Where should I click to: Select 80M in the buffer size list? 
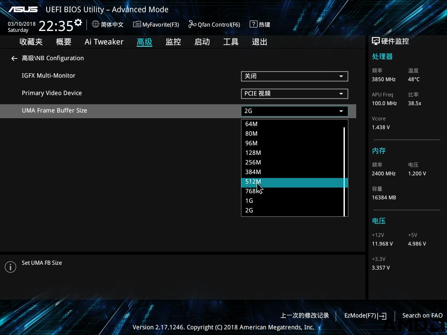point(292,133)
